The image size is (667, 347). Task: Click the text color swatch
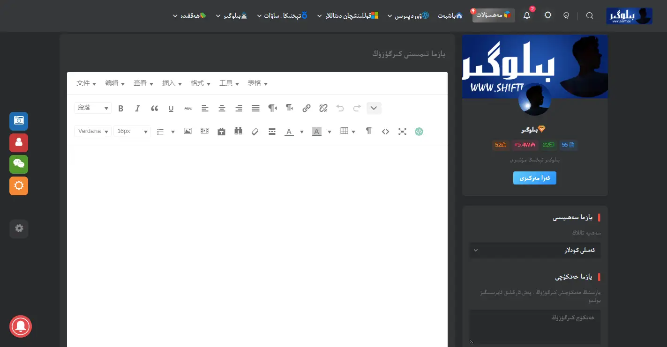pos(289,132)
